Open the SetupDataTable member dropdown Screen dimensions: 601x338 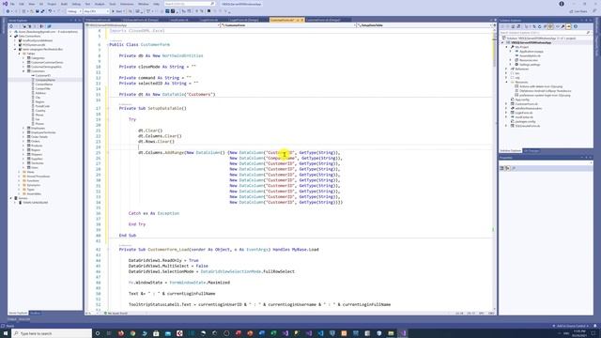[424, 25]
